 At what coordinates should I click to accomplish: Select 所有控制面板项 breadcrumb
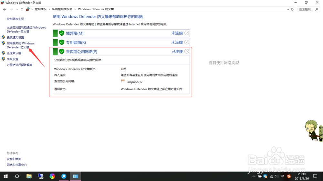[62, 9]
